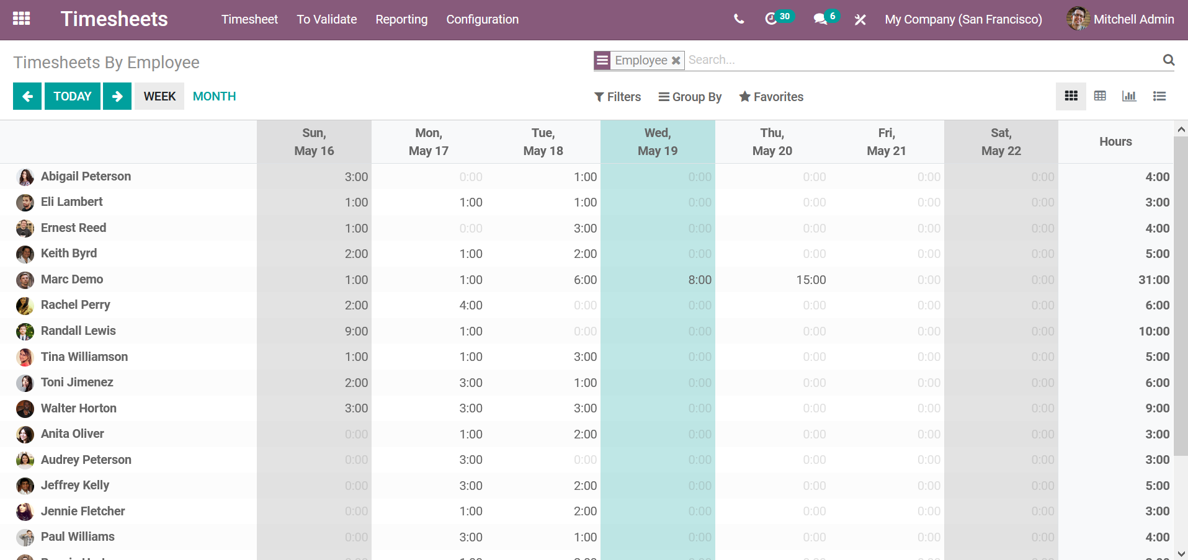
Task: Click Rachel Perry's Monday 4:00 cell
Action: (x=429, y=305)
